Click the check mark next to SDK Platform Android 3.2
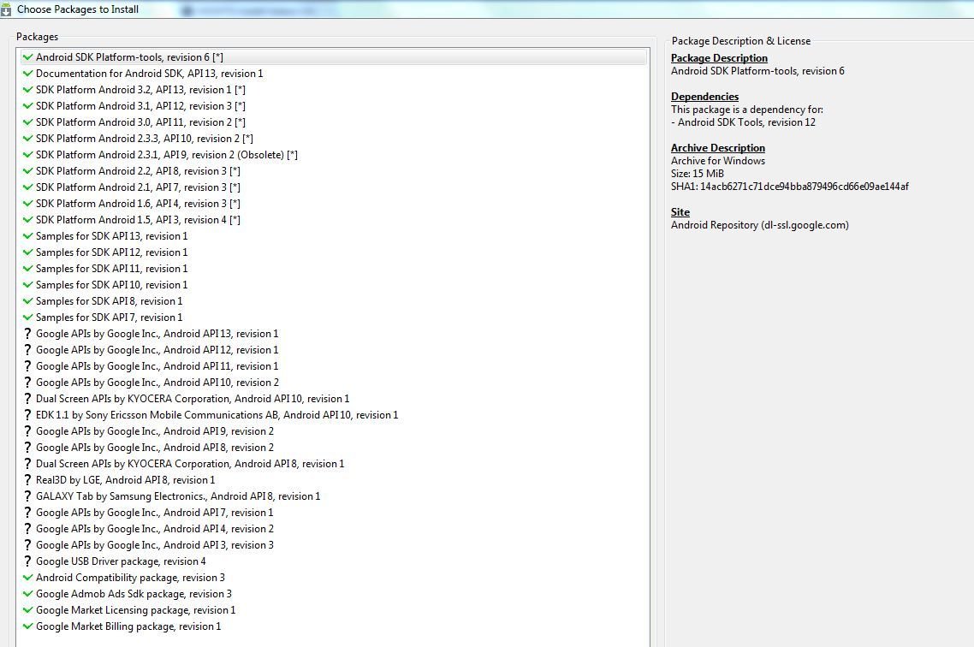Image resolution: width=974 pixels, height=647 pixels. click(27, 89)
